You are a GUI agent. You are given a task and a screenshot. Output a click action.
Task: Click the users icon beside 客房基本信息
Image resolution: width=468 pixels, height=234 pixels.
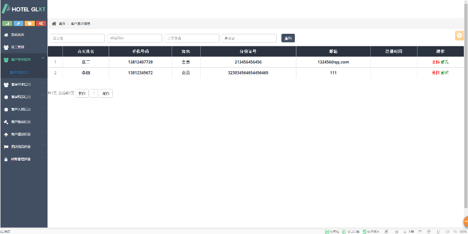(x=6, y=84)
